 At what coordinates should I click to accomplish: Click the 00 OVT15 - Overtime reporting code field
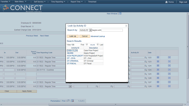coord(51,70)
